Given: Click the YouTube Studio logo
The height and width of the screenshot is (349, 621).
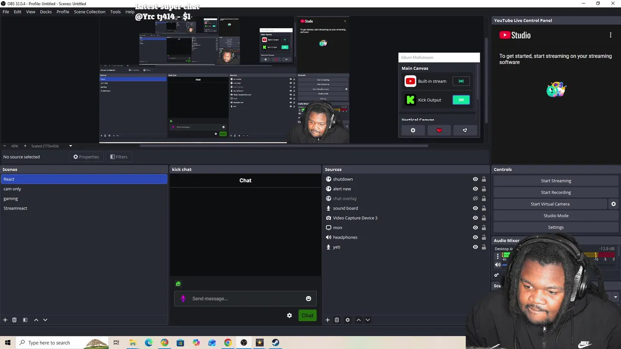Looking at the screenshot, I should pos(515,35).
